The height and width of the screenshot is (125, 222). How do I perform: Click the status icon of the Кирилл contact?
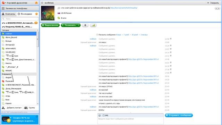[3, 103]
